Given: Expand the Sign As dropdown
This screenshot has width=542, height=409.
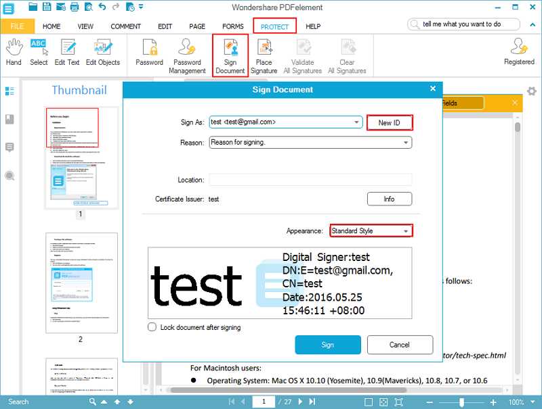Looking at the screenshot, I should click(x=357, y=122).
